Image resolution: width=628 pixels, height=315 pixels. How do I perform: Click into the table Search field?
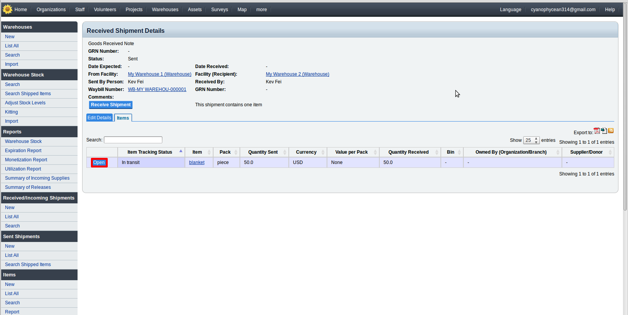[x=133, y=140]
